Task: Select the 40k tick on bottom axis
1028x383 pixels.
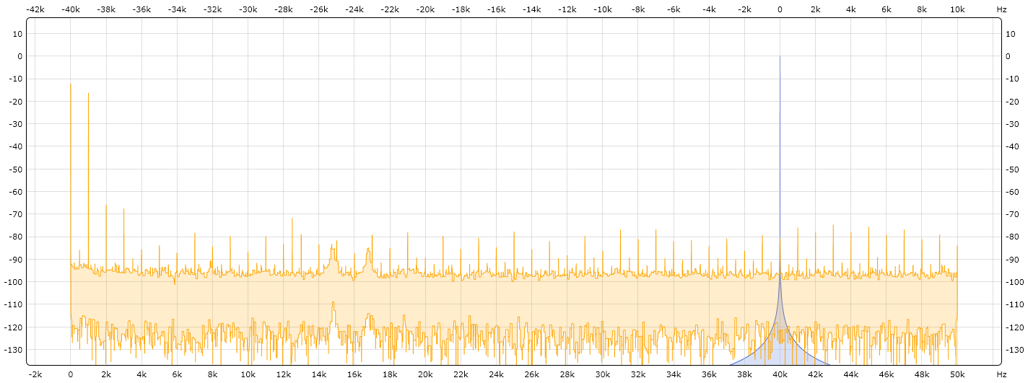Action: 780,374
